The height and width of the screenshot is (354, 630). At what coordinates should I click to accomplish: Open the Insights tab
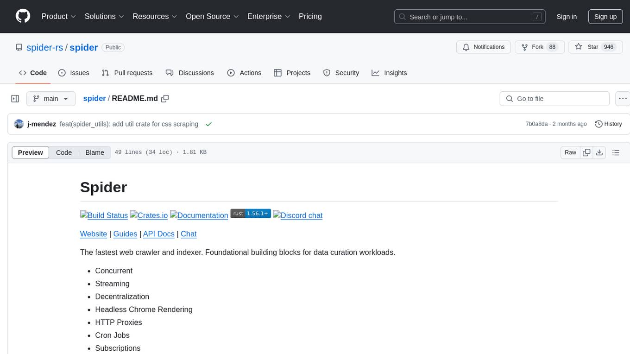[x=389, y=73]
